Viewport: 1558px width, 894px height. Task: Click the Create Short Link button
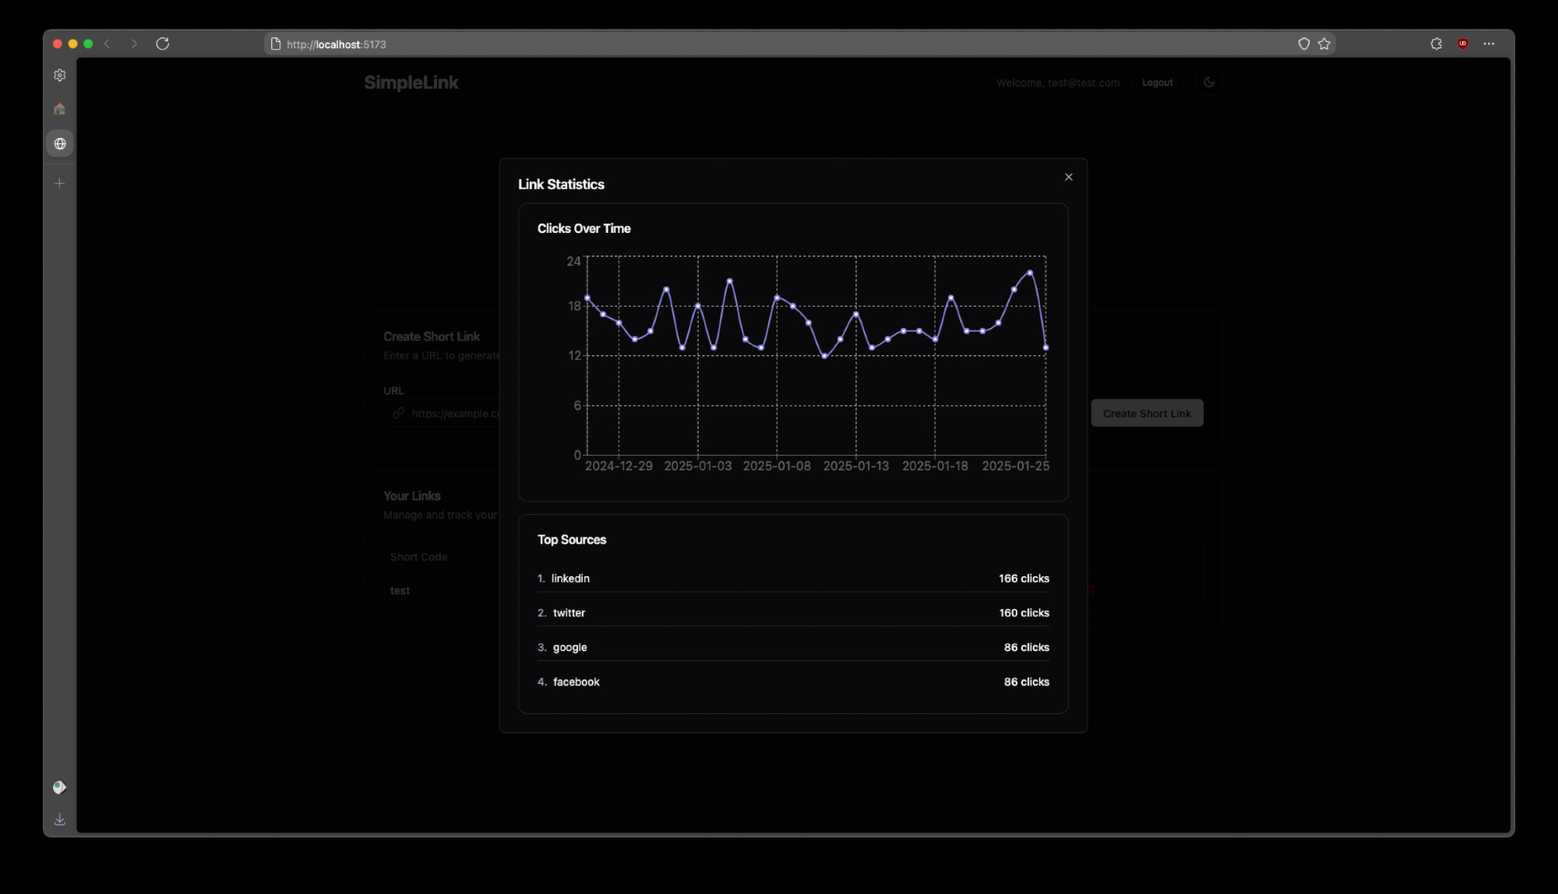[1146, 414]
